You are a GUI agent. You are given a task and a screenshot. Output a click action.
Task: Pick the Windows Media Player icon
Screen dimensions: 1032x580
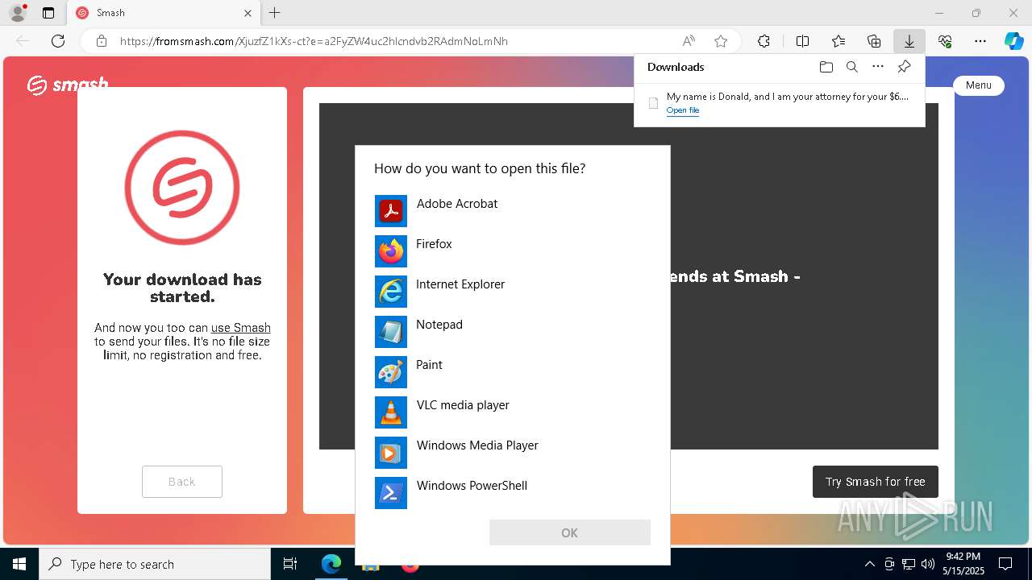click(391, 453)
